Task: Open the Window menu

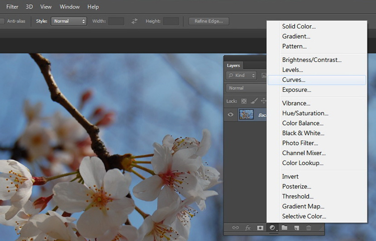Action: (x=70, y=6)
